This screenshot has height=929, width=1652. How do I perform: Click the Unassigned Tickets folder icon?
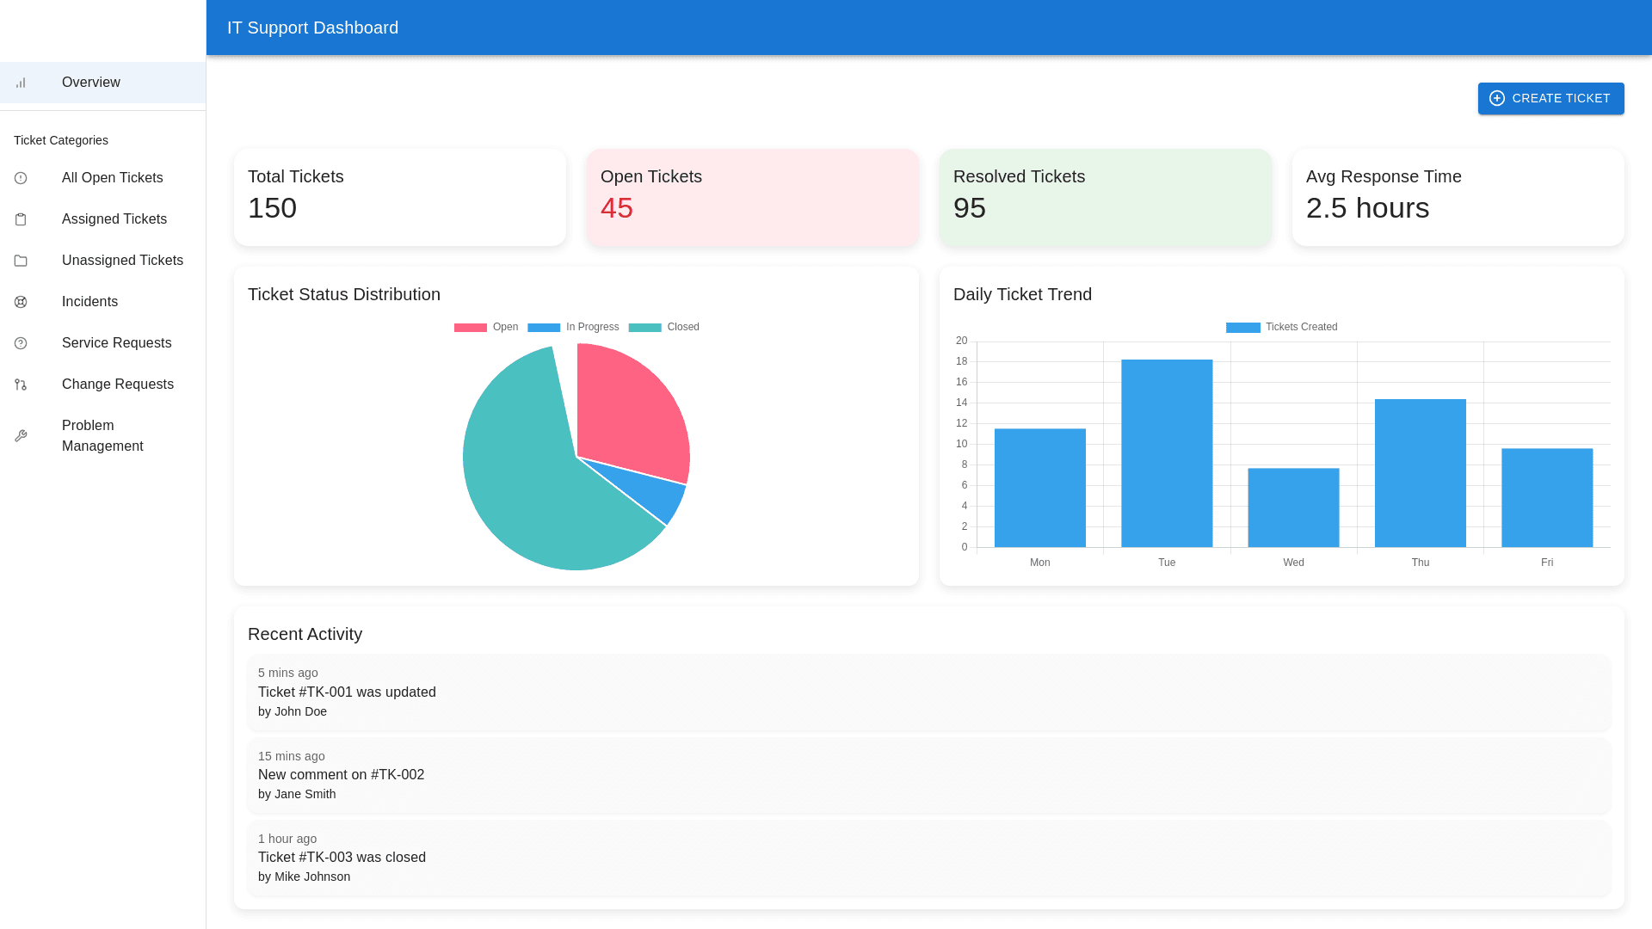pos(21,261)
